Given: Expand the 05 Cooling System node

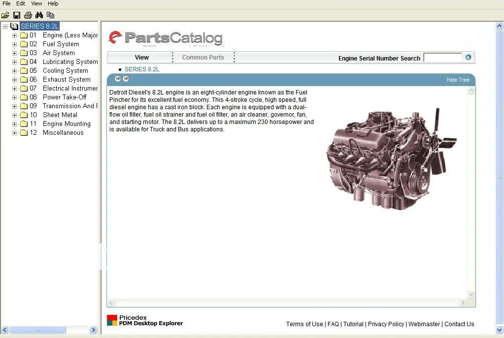Looking at the screenshot, I should [14, 71].
